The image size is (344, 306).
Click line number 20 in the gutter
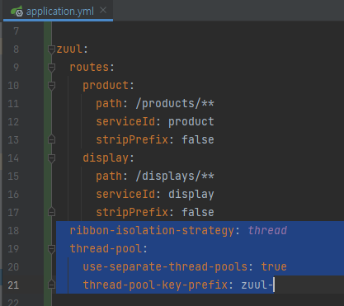13,267
